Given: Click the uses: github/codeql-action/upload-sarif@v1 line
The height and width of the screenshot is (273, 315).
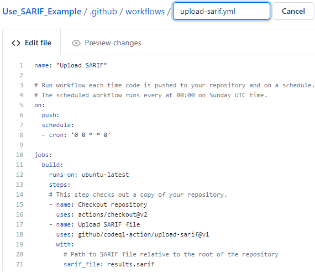Looking at the screenshot, I should point(133,234).
